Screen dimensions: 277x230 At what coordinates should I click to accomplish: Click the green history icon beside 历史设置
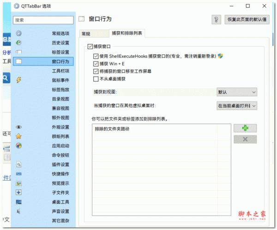coord(19,42)
